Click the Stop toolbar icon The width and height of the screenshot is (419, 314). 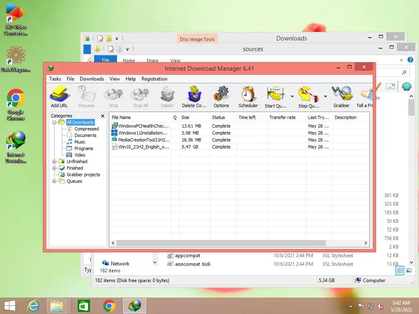113,96
